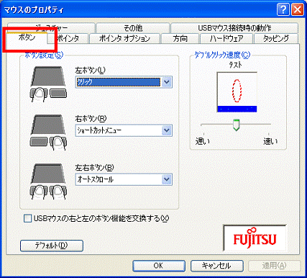Click the オートスクロール combo box field
The width and height of the screenshot is (307, 278).
pos(124,179)
